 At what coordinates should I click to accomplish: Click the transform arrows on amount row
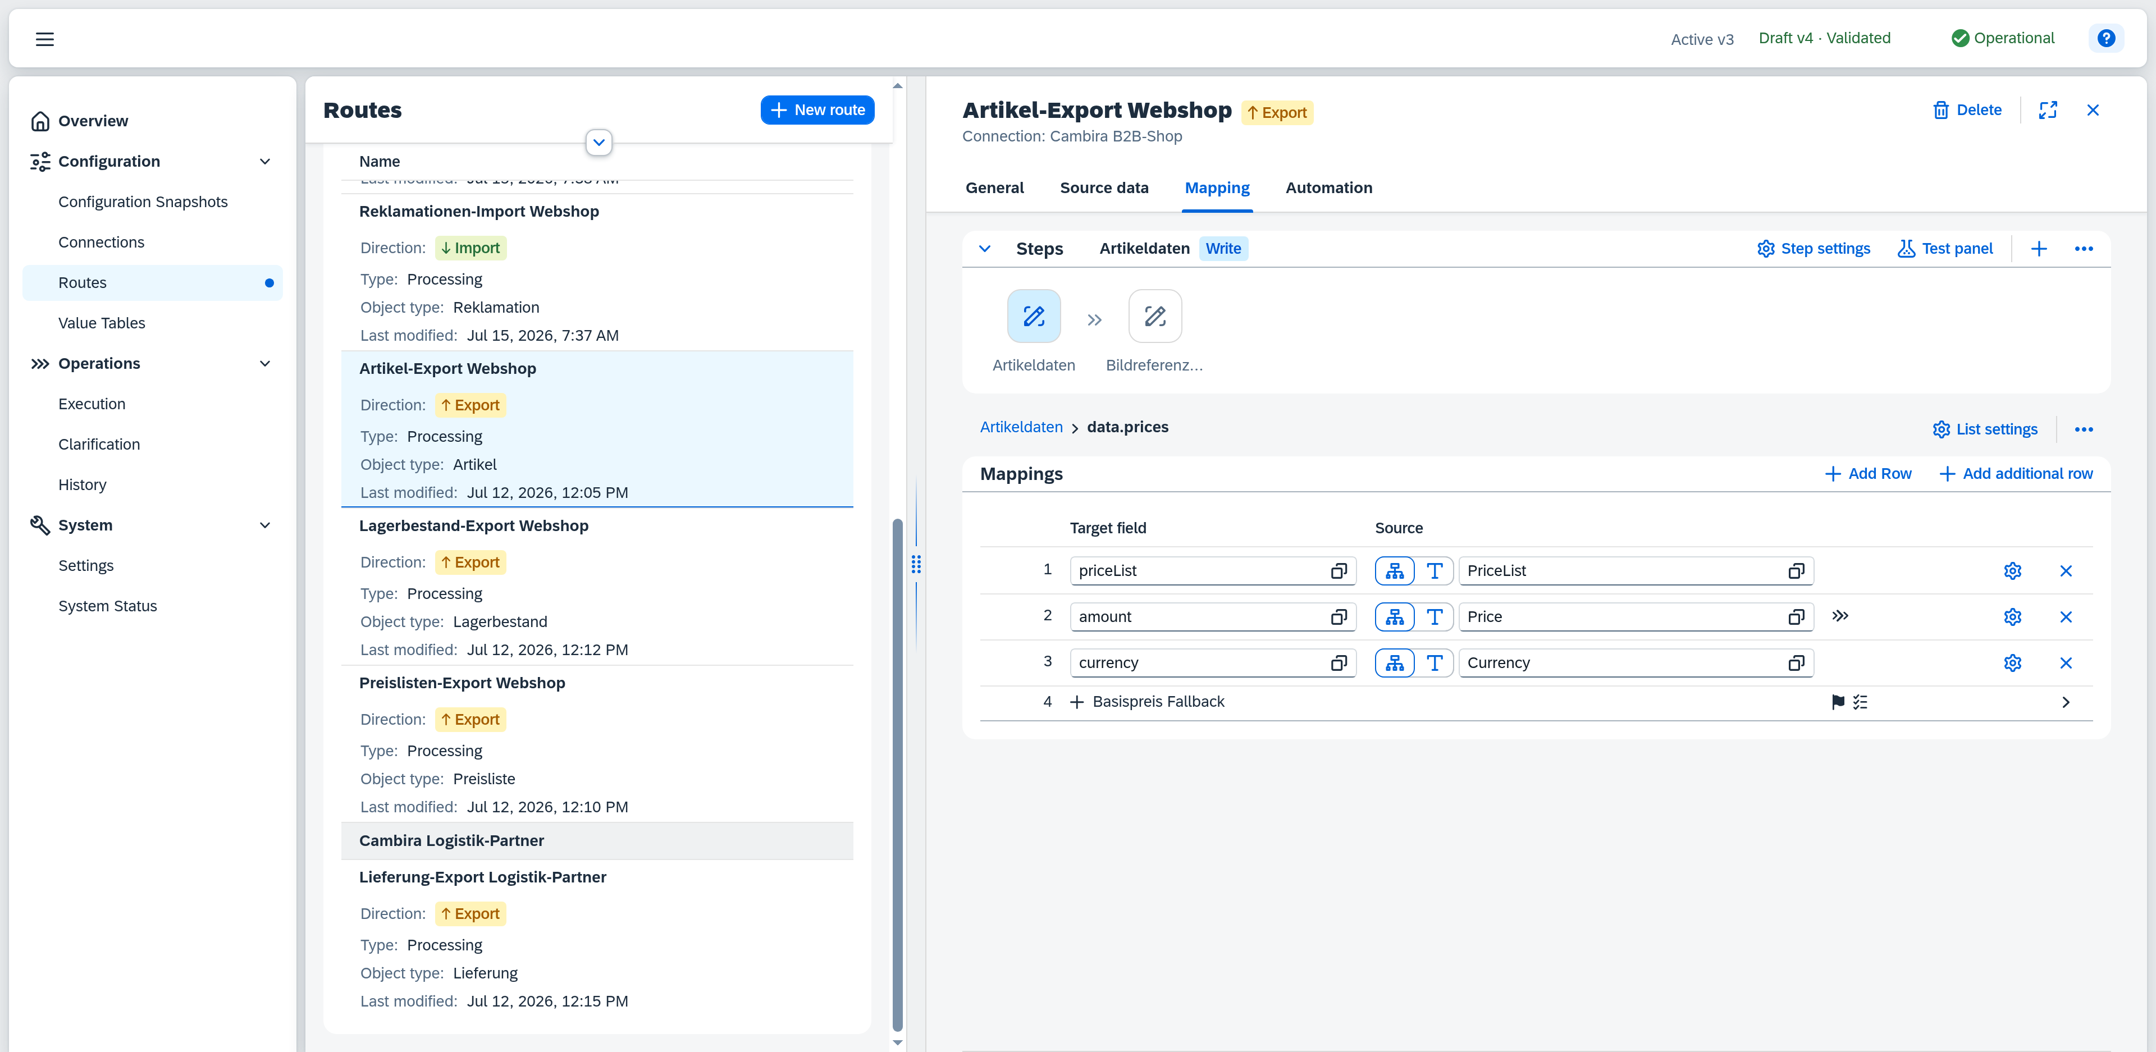click(1840, 616)
